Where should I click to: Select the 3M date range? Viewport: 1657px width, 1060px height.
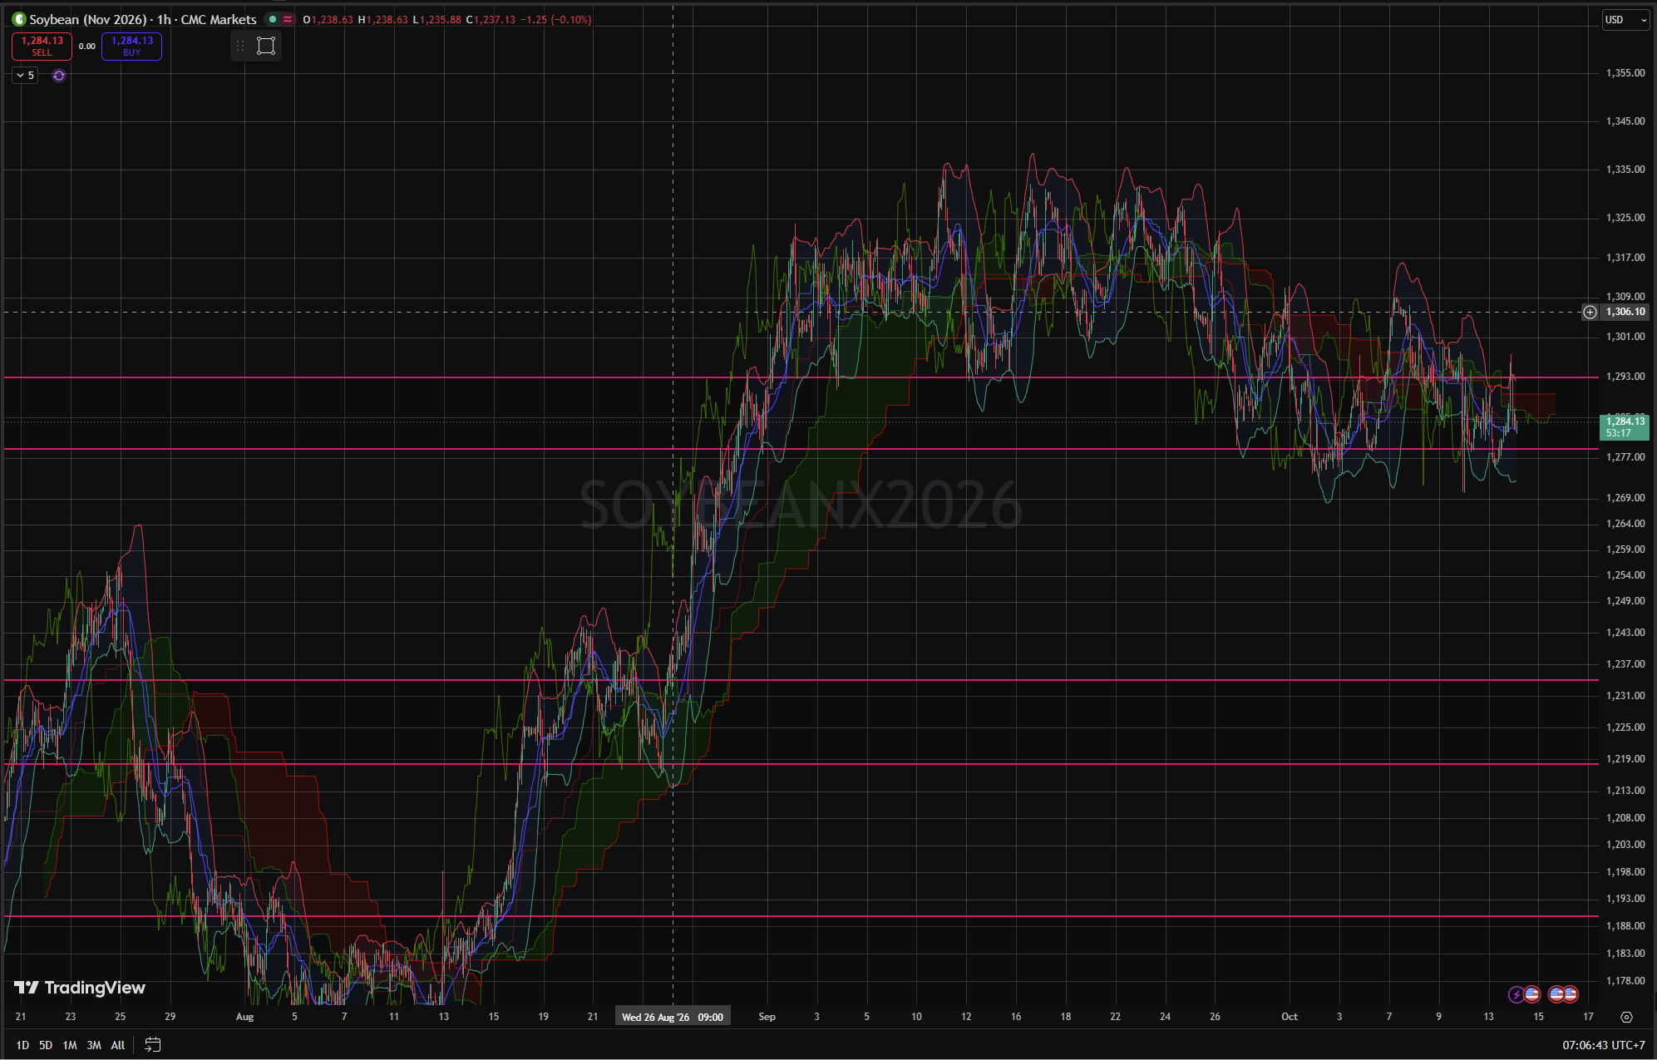tap(94, 1045)
